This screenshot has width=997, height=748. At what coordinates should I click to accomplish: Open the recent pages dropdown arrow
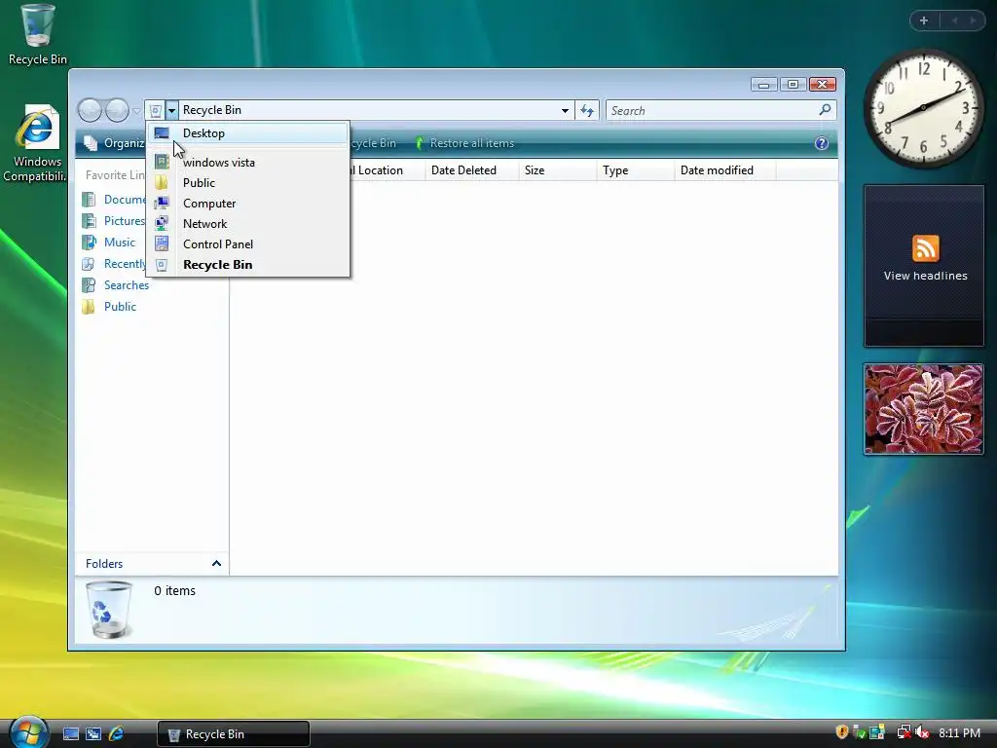(136, 111)
